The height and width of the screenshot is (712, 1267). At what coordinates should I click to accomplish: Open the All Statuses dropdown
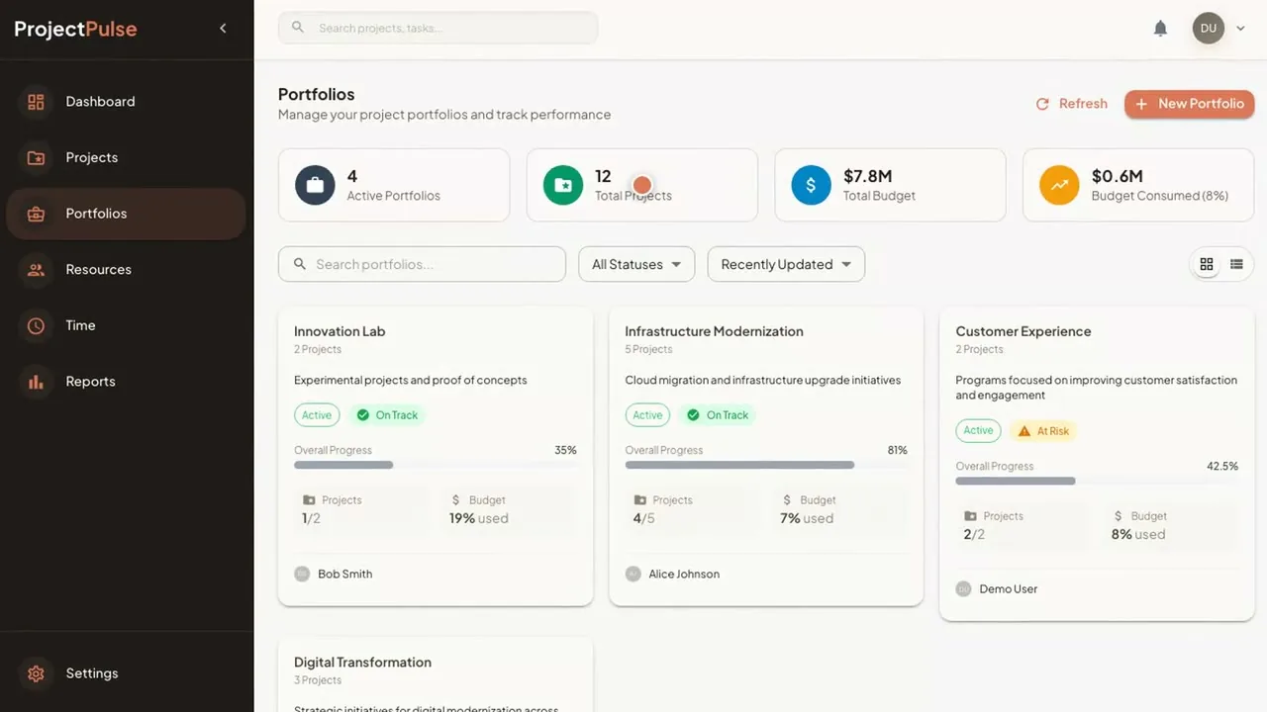click(x=636, y=264)
